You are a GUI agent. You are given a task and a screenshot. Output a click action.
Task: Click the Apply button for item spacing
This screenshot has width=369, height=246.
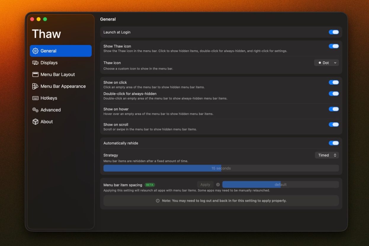point(205,184)
